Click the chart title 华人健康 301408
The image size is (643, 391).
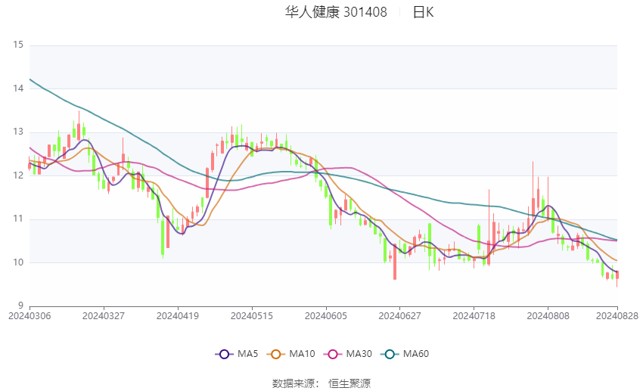tap(336, 12)
